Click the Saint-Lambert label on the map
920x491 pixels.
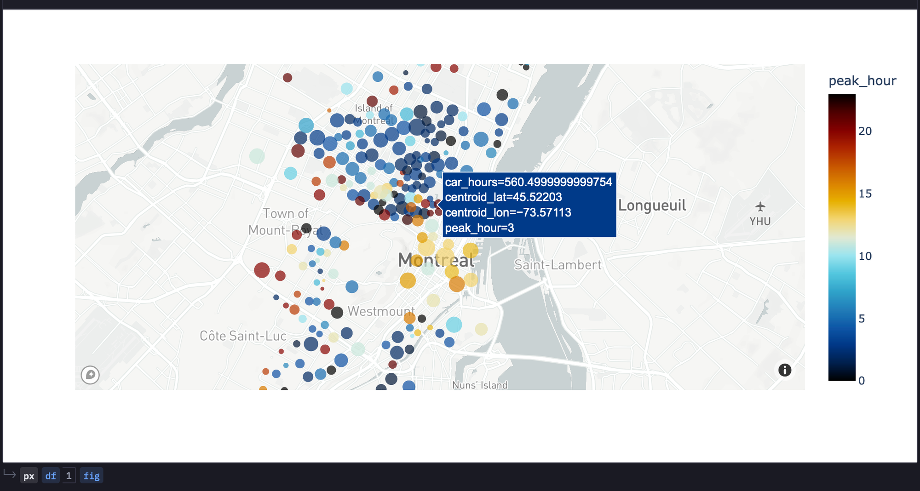(x=558, y=264)
